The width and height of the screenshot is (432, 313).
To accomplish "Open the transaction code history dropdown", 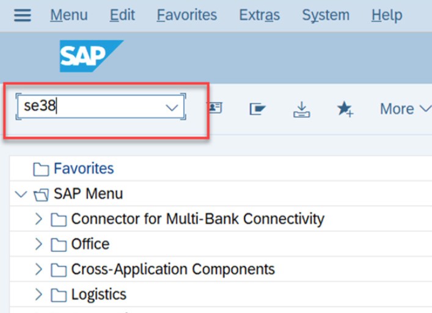I will click(x=172, y=108).
